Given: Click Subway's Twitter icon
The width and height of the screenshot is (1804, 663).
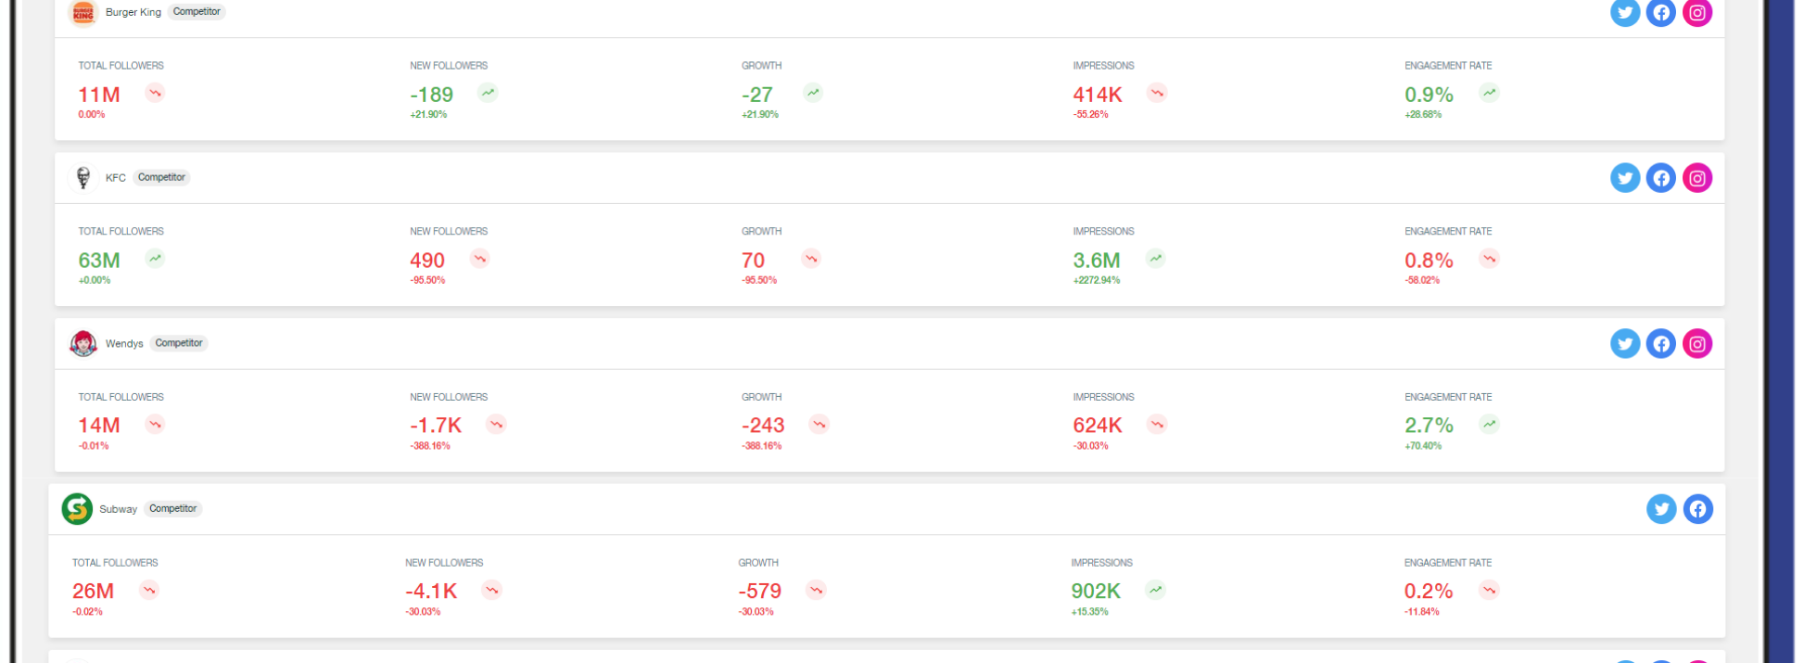Looking at the screenshot, I should [x=1660, y=509].
